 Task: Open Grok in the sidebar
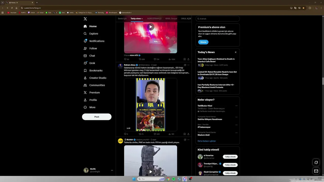point(89,63)
